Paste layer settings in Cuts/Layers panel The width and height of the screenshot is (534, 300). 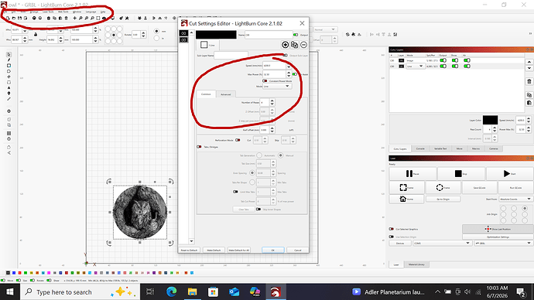tap(529, 103)
